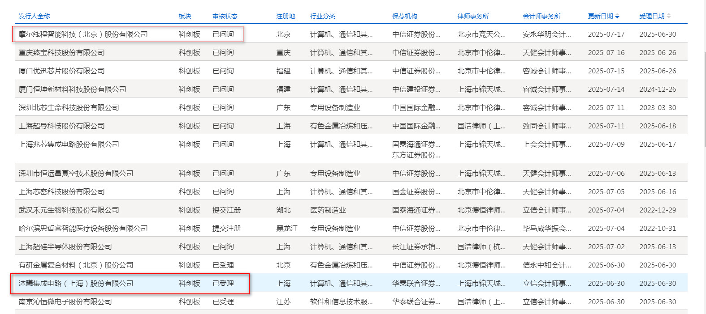Click 中信建投证券... sponsor cell
The width and height of the screenshot is (706, 314).
click(x=416, y=89)
